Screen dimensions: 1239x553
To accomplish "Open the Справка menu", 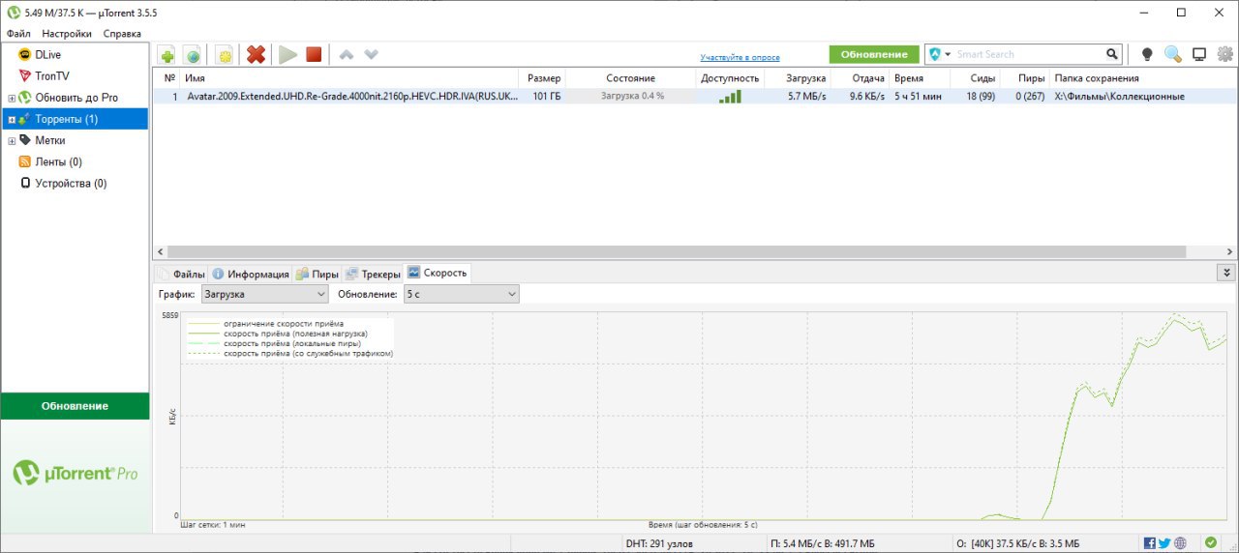I will tap(122, 33).
